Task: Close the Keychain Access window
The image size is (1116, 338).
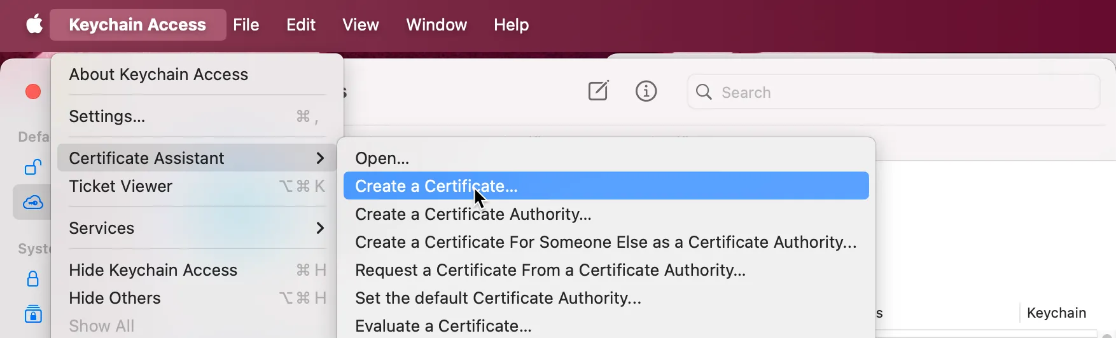Action: tap(33, 91)
